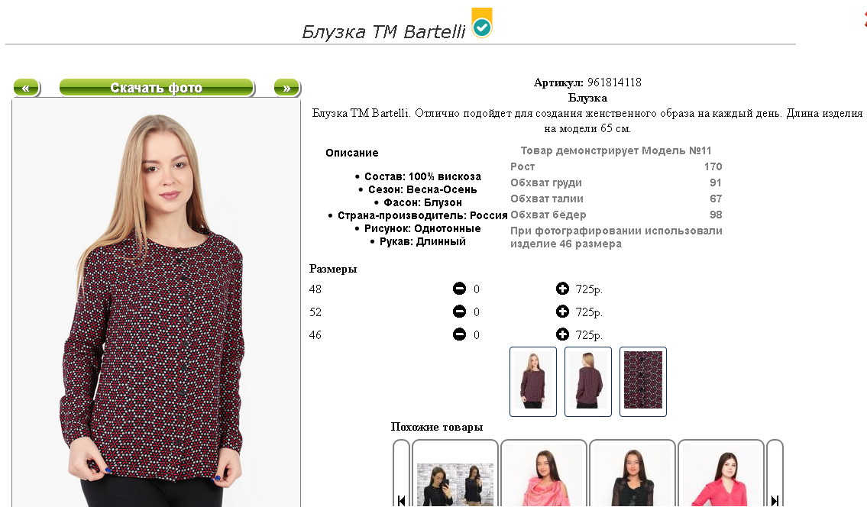Open the fabric close-up thumbnail
867x507 pixels.
pos(643,382)
